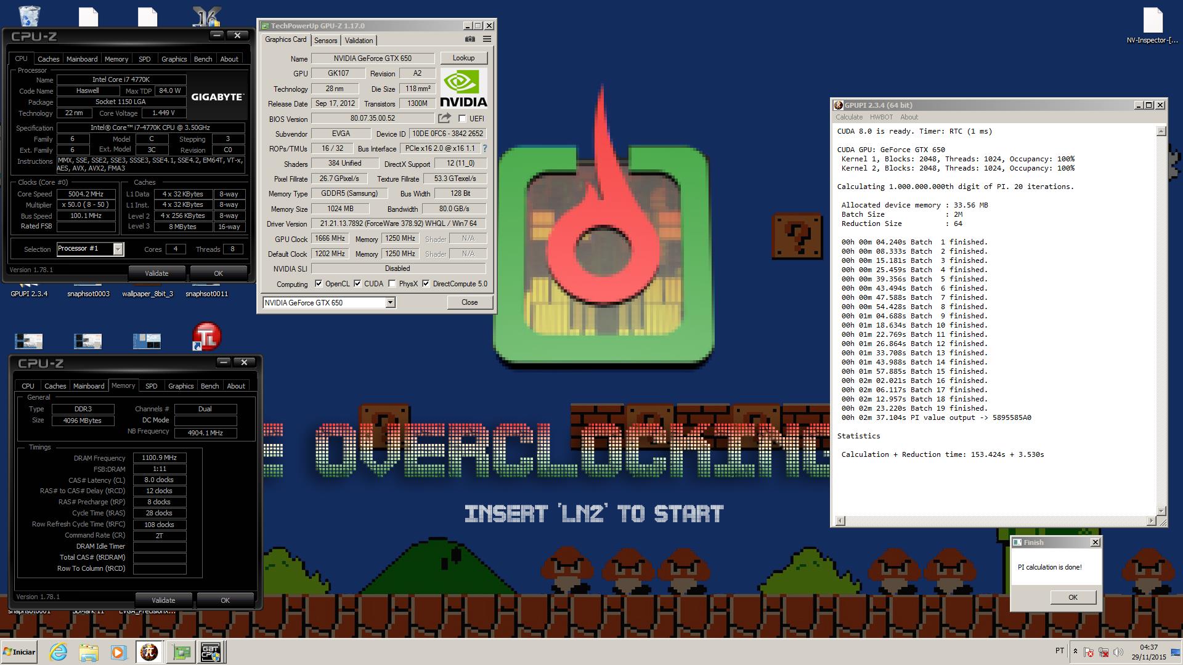This screenshot has width=1183, height=665.
Task: Open Internet Explorer from the taskbar
Action: click(x=59, y=652)
